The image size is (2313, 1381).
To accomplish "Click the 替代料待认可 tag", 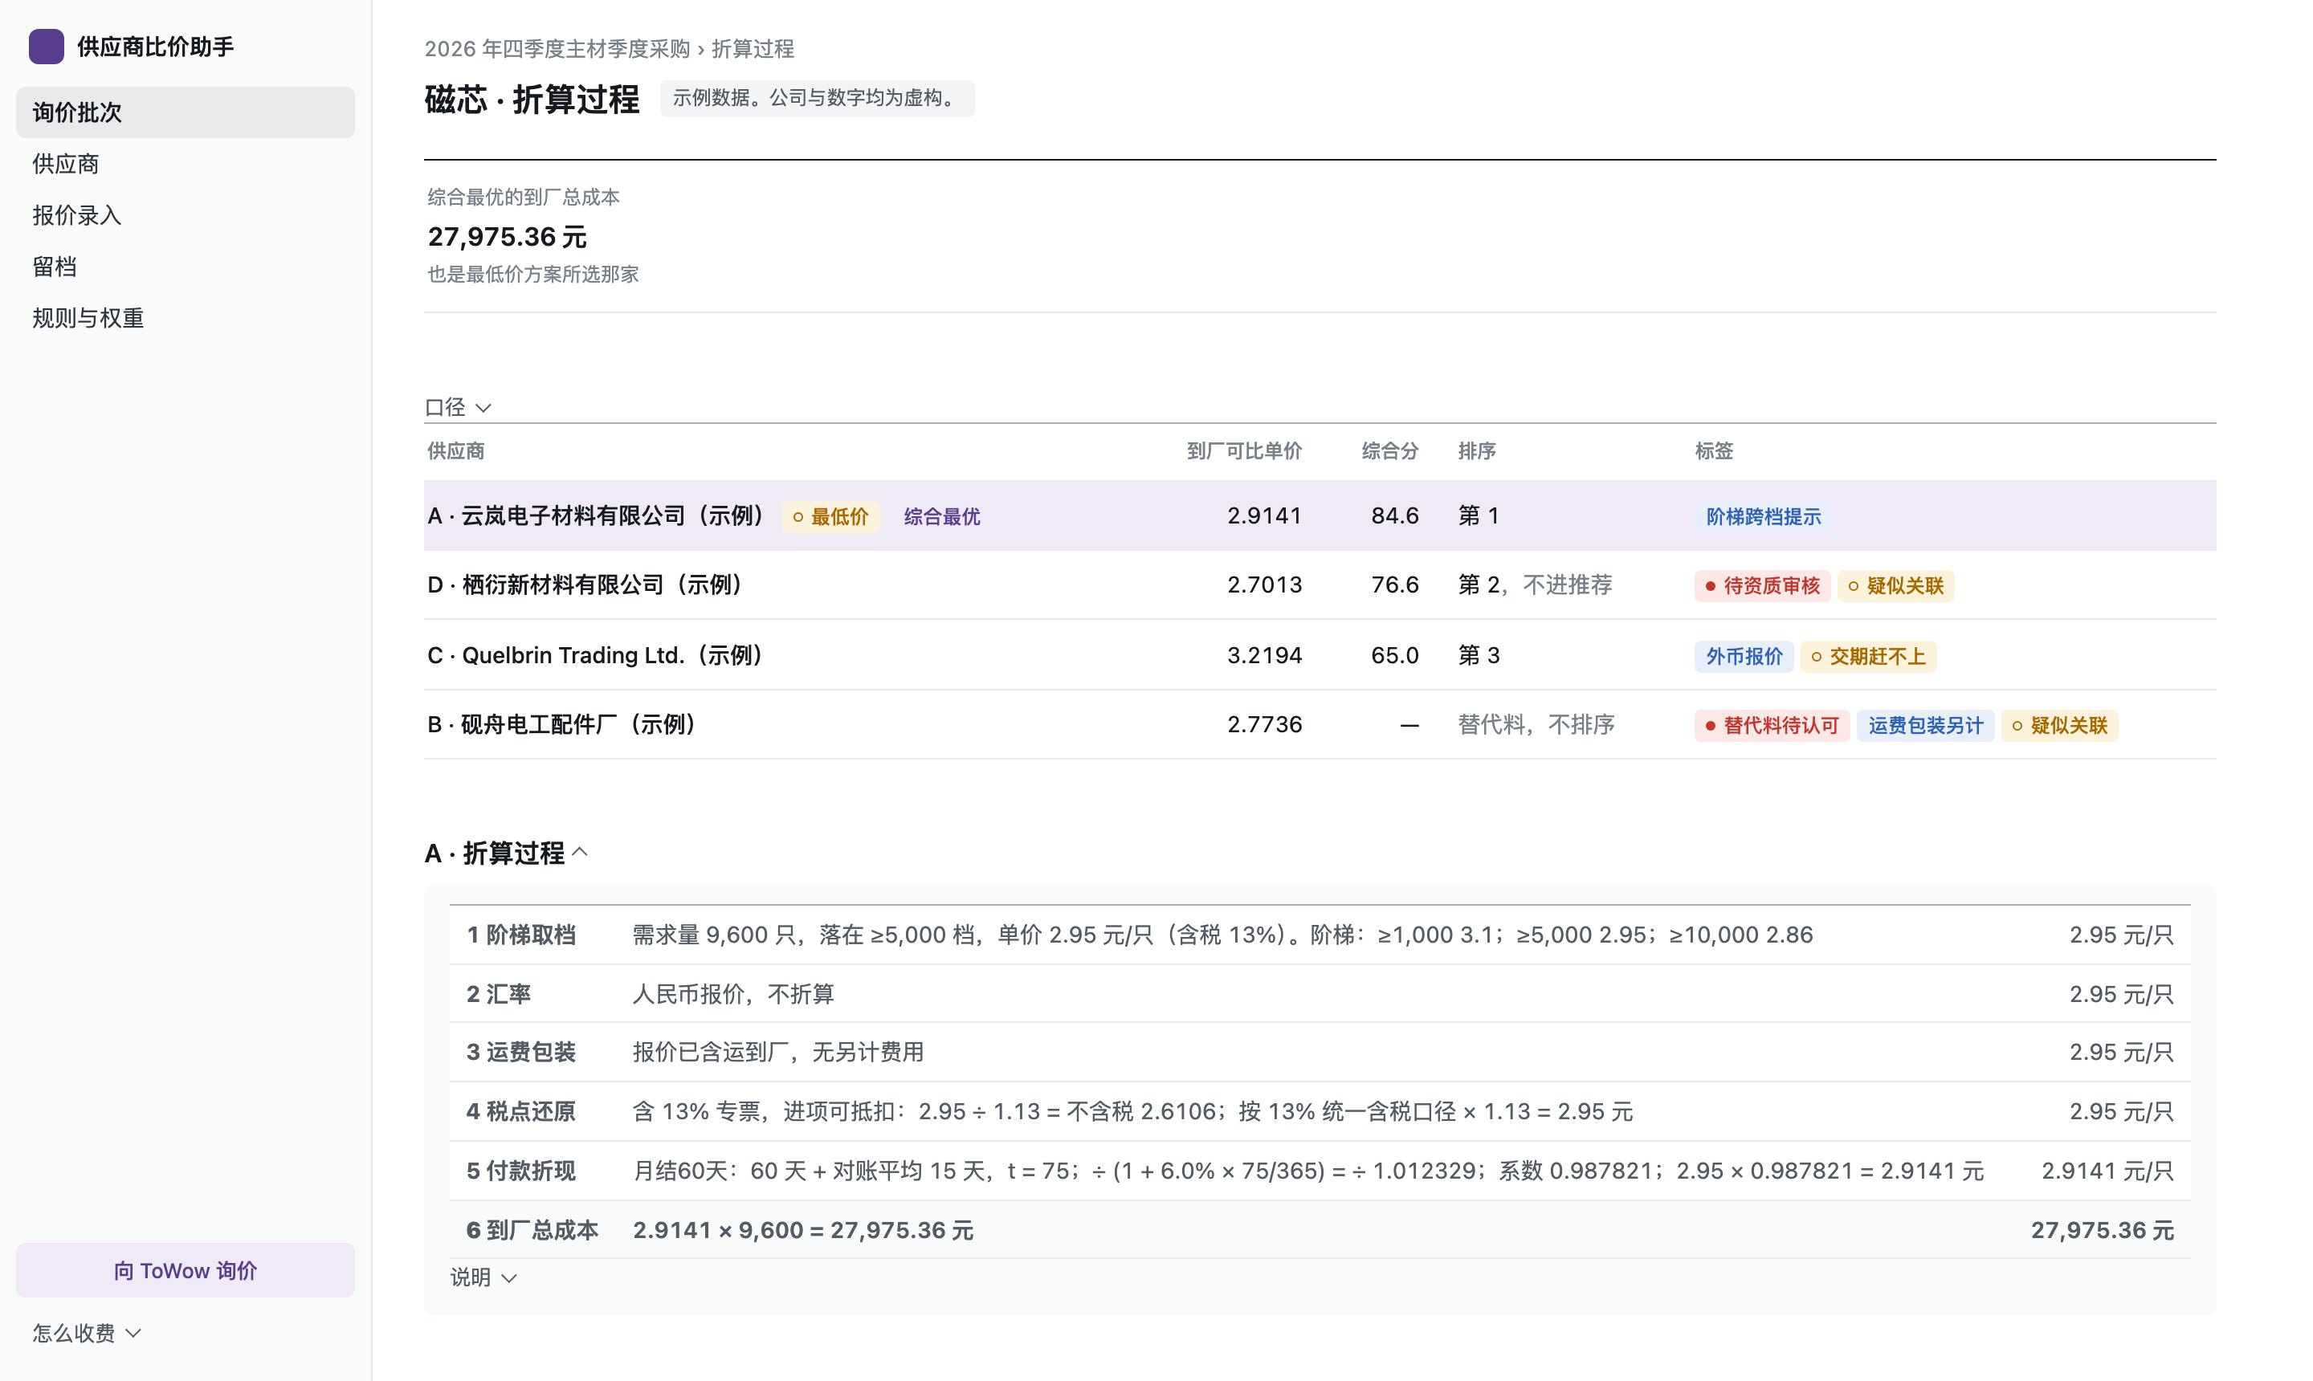I will [1771, 725].
